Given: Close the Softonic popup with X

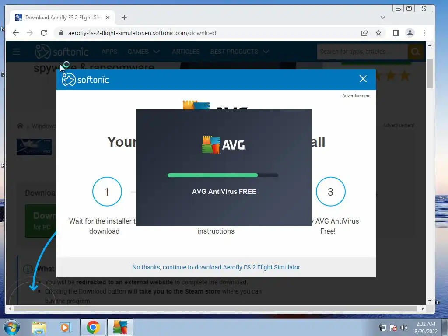Looking at the screenshot, I should [363, 79].
